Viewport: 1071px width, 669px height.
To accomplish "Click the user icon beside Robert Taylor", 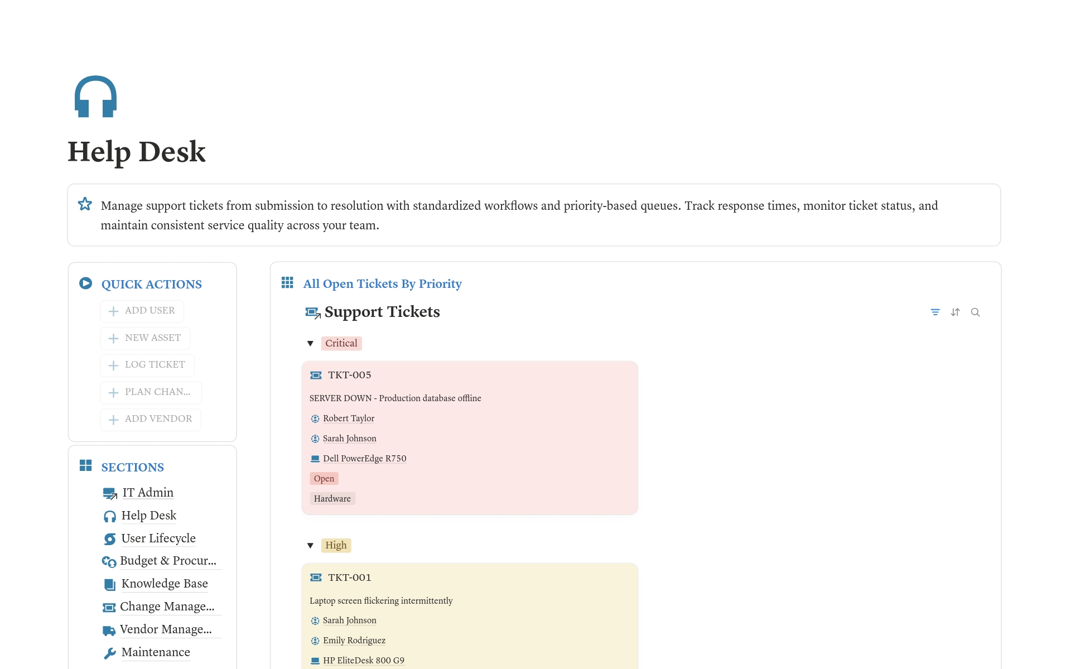I will (315, 418).
